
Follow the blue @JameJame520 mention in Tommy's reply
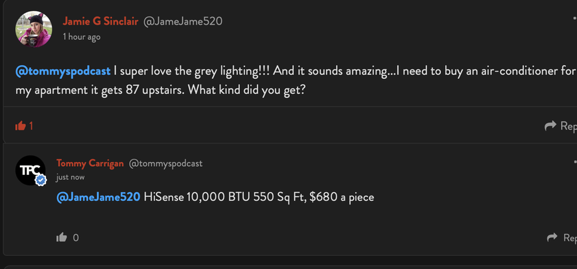pos(98,198)
